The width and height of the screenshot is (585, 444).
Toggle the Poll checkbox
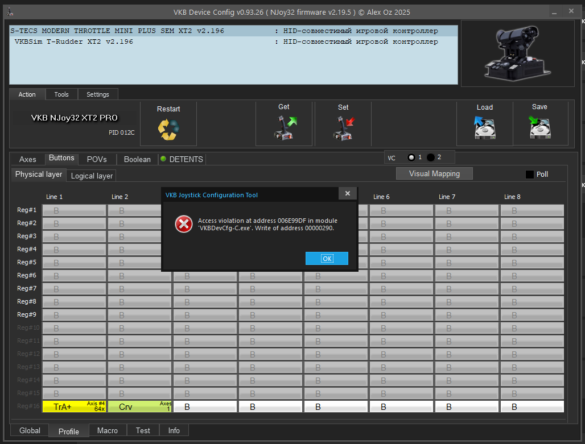(529, 174)
